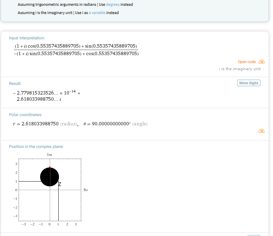Click the cloud icon next to Open code
The image size is (273, 236).
pos(261,62)
